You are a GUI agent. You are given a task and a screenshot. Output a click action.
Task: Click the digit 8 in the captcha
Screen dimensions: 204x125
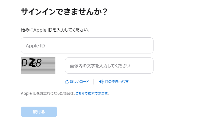point(39,63)
